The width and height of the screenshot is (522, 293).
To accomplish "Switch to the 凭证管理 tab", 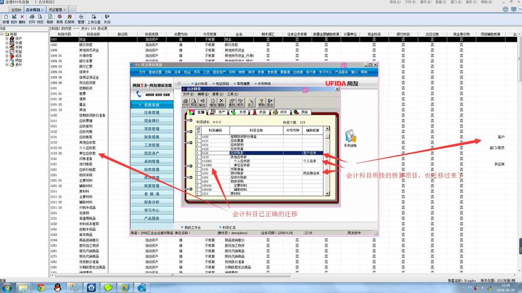I will point(57,9).
